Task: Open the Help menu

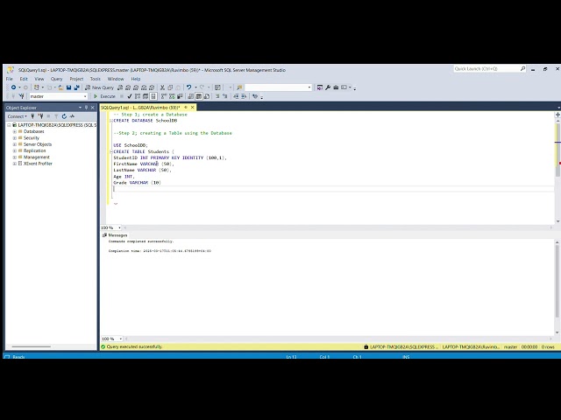Action: (136, 79)
